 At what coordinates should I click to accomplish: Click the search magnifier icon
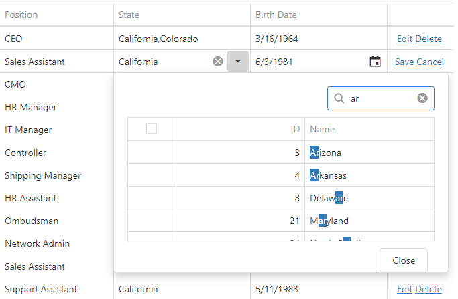pyautogui.click(x=339, y=98)
